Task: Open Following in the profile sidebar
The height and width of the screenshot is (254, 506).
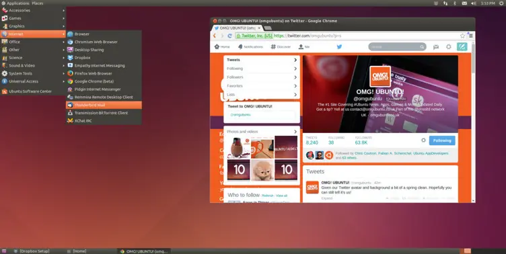Action: pyautogui.click(x=262, y=69)
